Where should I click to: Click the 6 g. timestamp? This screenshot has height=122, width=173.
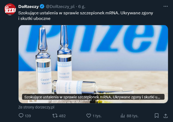[x=82, y=7]
